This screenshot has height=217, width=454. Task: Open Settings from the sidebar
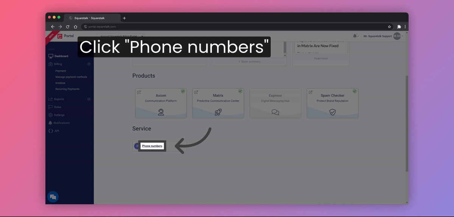(x=59, y=115)
